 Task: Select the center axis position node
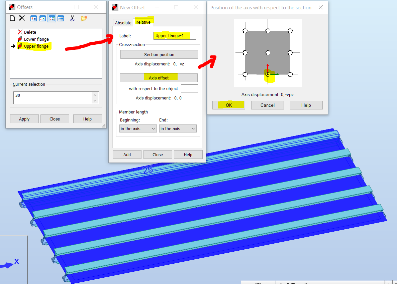(x=268, y=52)
